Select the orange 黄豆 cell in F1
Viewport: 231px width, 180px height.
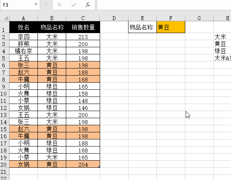pos(171,27)
